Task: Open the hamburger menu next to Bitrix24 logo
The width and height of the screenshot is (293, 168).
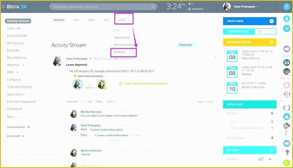Action: 3,7
